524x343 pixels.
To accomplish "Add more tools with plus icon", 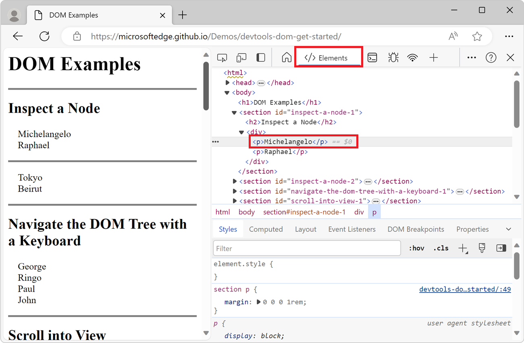I will point(433,58).
